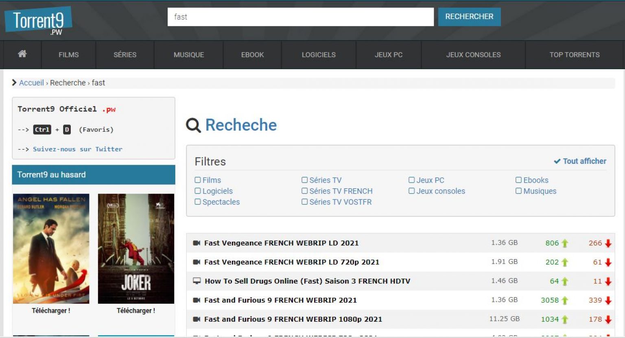Tick the Séries TV VOSTFR checkbox
The height and width of the screenshot is (338, 625).
(304, 202)
